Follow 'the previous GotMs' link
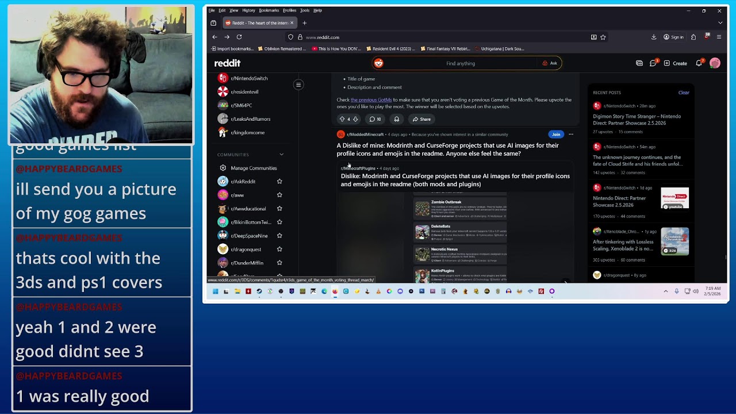 pos(371,100)
